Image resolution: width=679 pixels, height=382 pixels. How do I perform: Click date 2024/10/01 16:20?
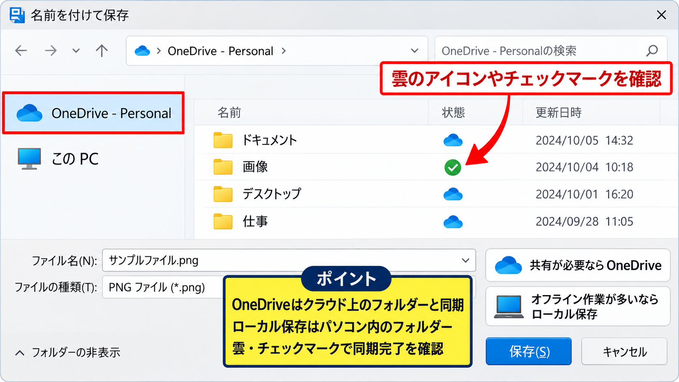(584, 194)
